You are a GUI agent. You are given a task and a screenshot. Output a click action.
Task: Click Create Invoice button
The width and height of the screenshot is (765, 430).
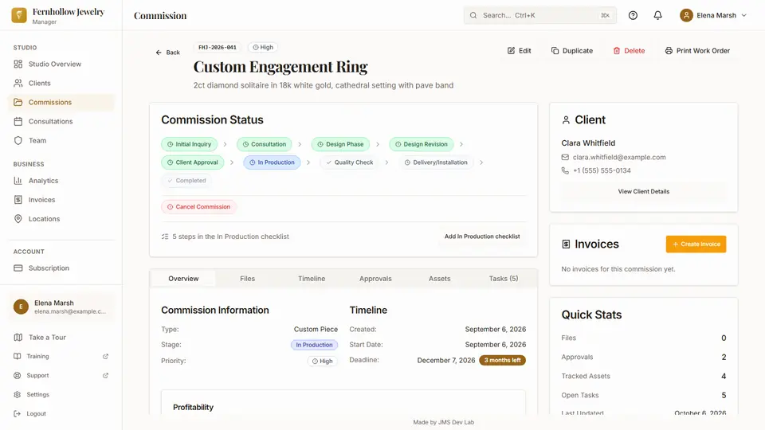[x=696, y=244]
